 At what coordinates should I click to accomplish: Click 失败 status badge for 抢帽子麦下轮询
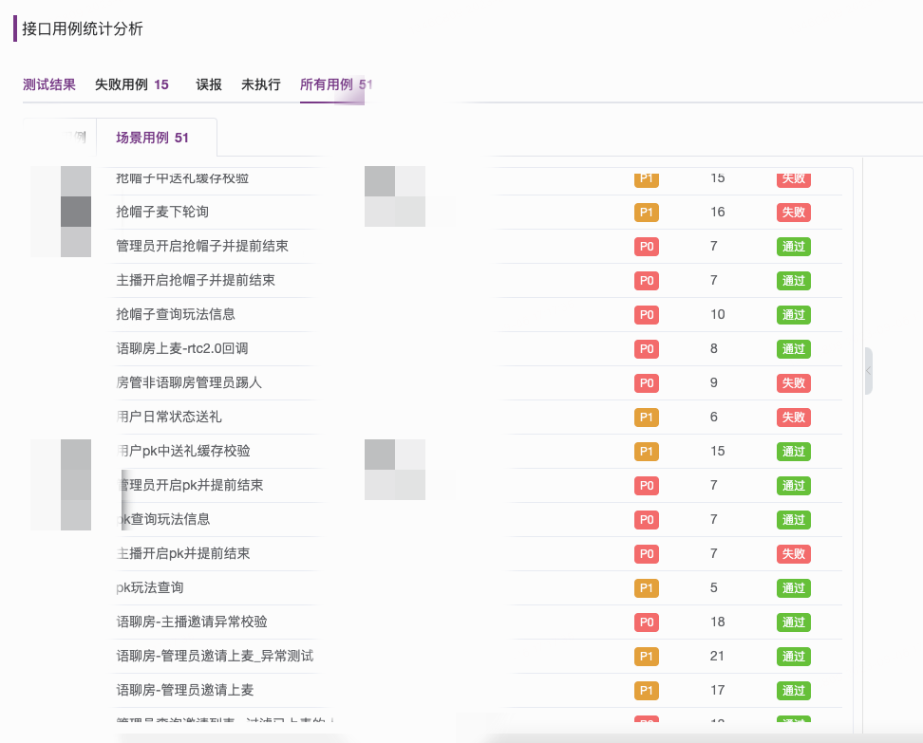click(x=793, y=213)
